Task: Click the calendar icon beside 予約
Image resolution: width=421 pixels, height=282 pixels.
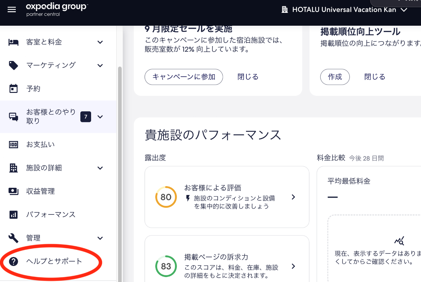Action: 13,89
